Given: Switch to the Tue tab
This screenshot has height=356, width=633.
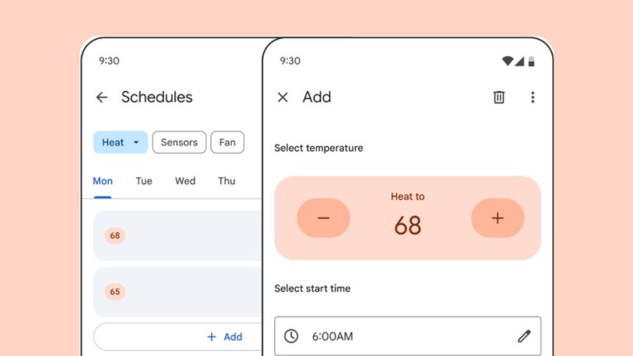Looking at the screenshot, I should point(144,181).
